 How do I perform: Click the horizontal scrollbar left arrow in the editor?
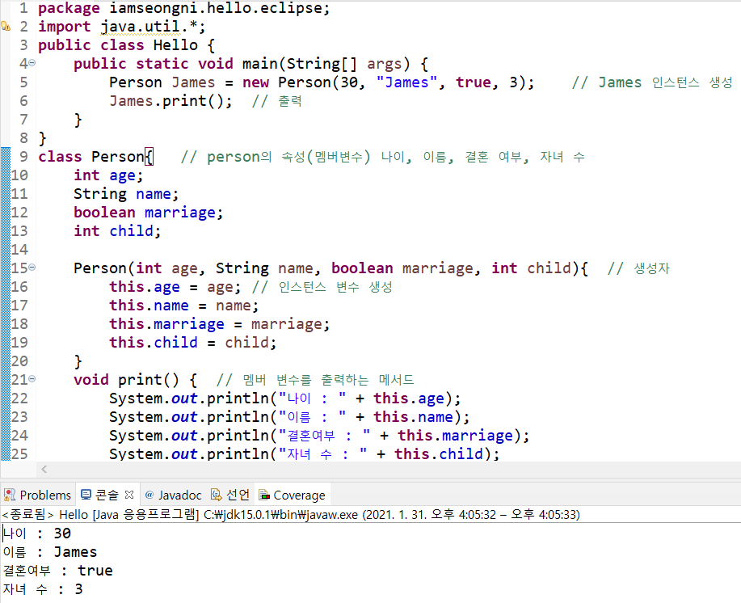tap(44, 470)
